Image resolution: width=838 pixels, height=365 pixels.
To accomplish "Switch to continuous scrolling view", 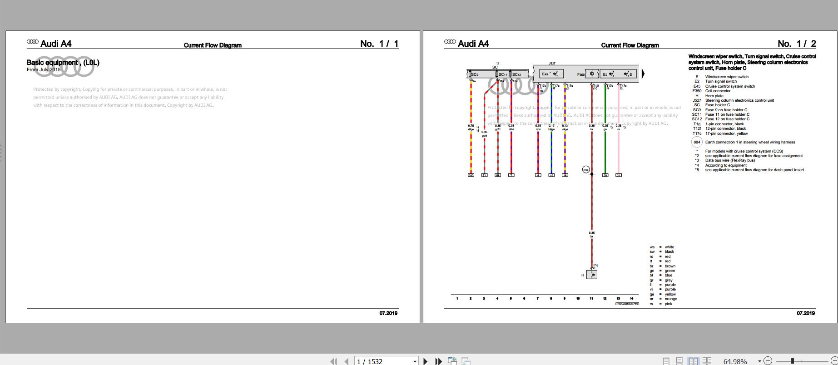I will (679, 361).
